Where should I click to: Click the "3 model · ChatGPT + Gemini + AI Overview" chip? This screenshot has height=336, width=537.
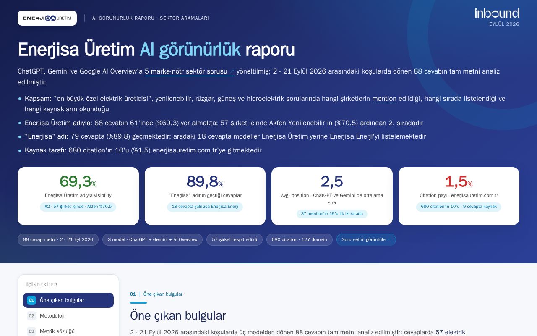(x=152, y=239)
